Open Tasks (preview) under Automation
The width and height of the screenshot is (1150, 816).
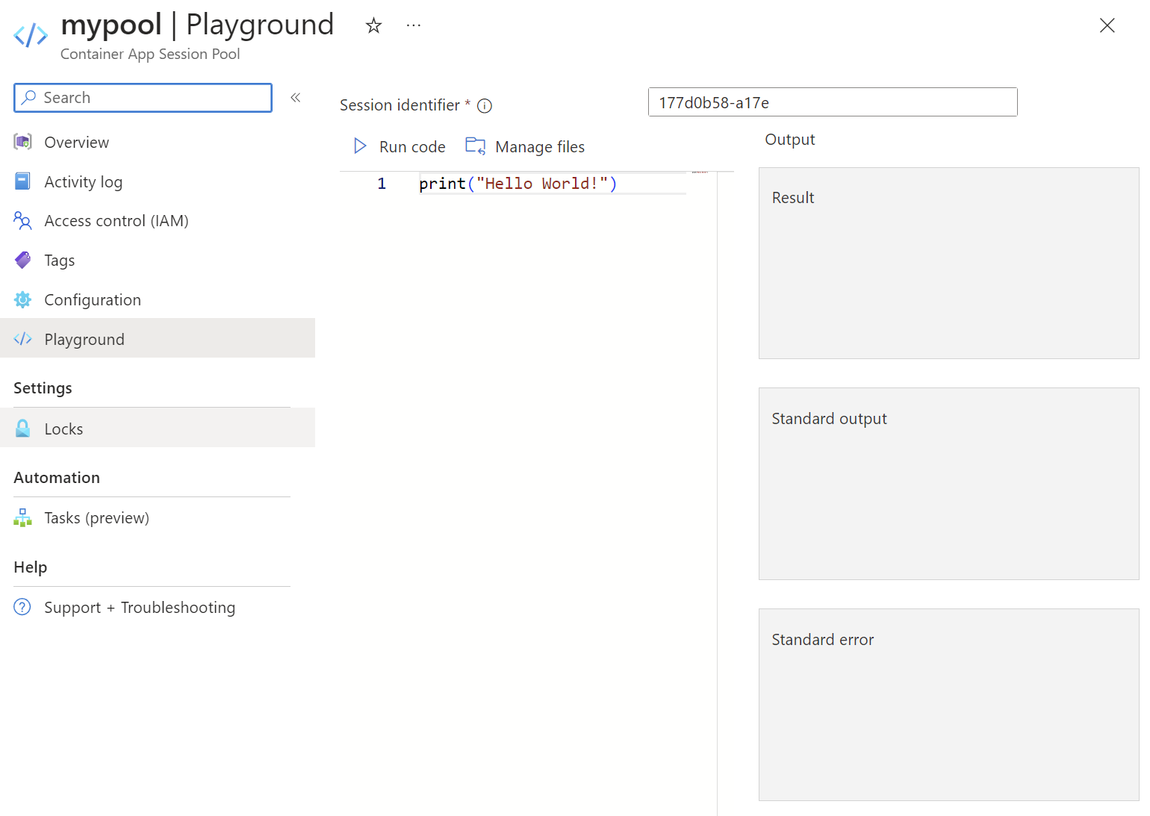tap(96, 518)
